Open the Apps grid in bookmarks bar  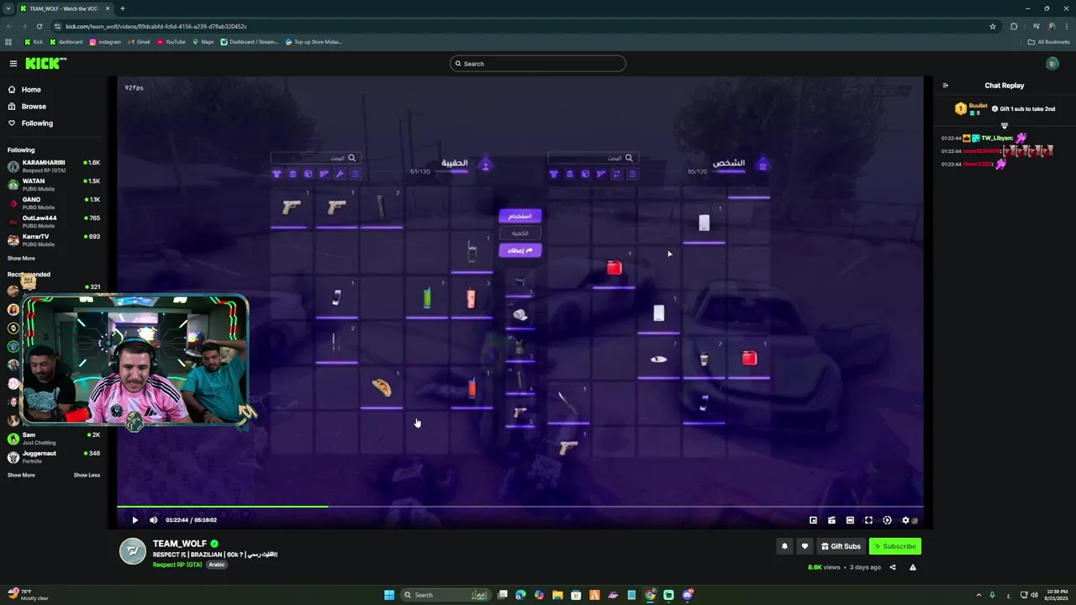point(8,42)
